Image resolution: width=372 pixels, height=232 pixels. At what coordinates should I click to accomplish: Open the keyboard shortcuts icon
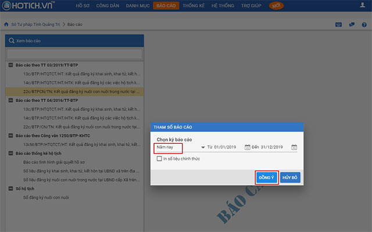pos(338,24)
